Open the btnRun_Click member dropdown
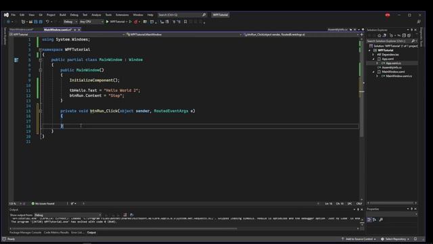Image resolution: width=433 pixels, height=244 pixels. point(301,35)
